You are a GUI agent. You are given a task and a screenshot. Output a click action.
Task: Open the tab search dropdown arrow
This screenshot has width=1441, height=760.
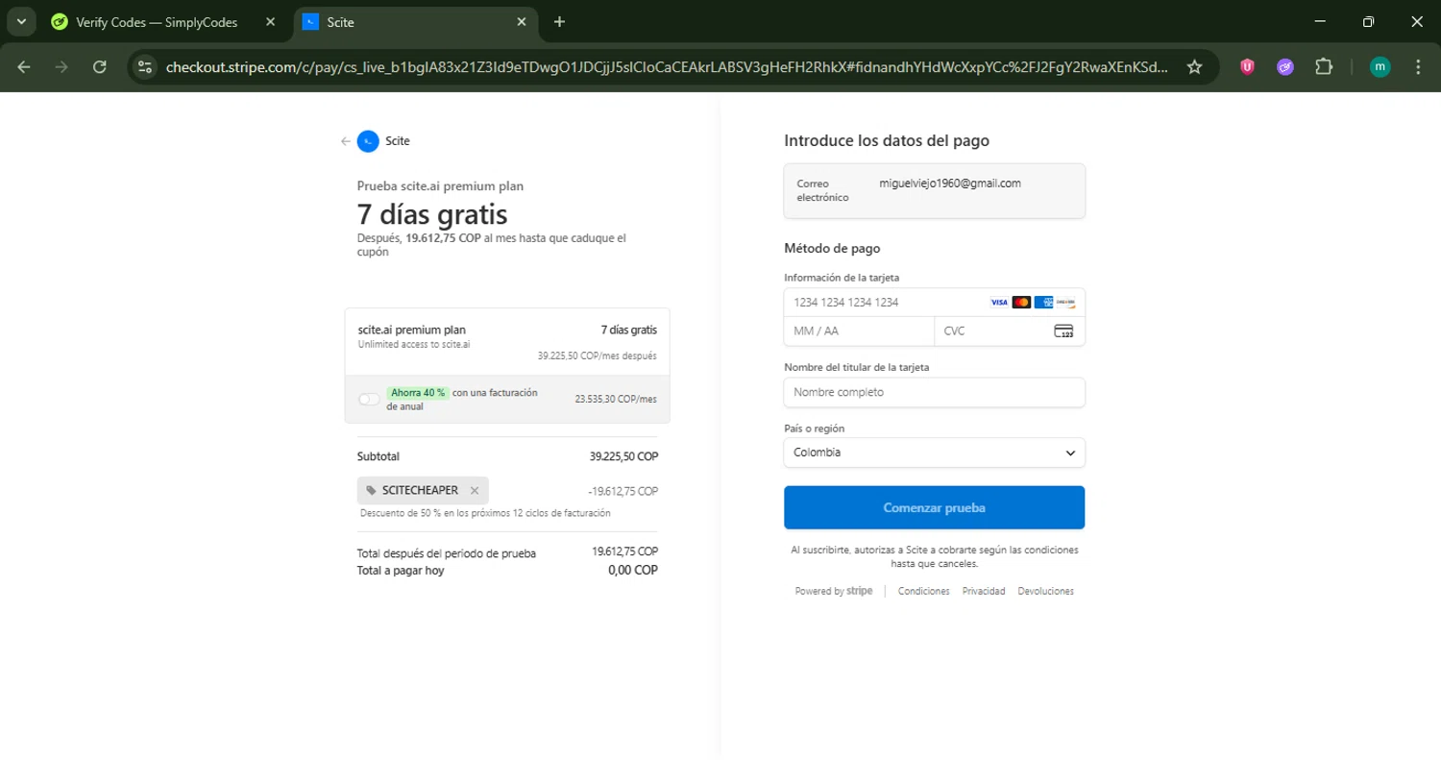pos(21,21)
